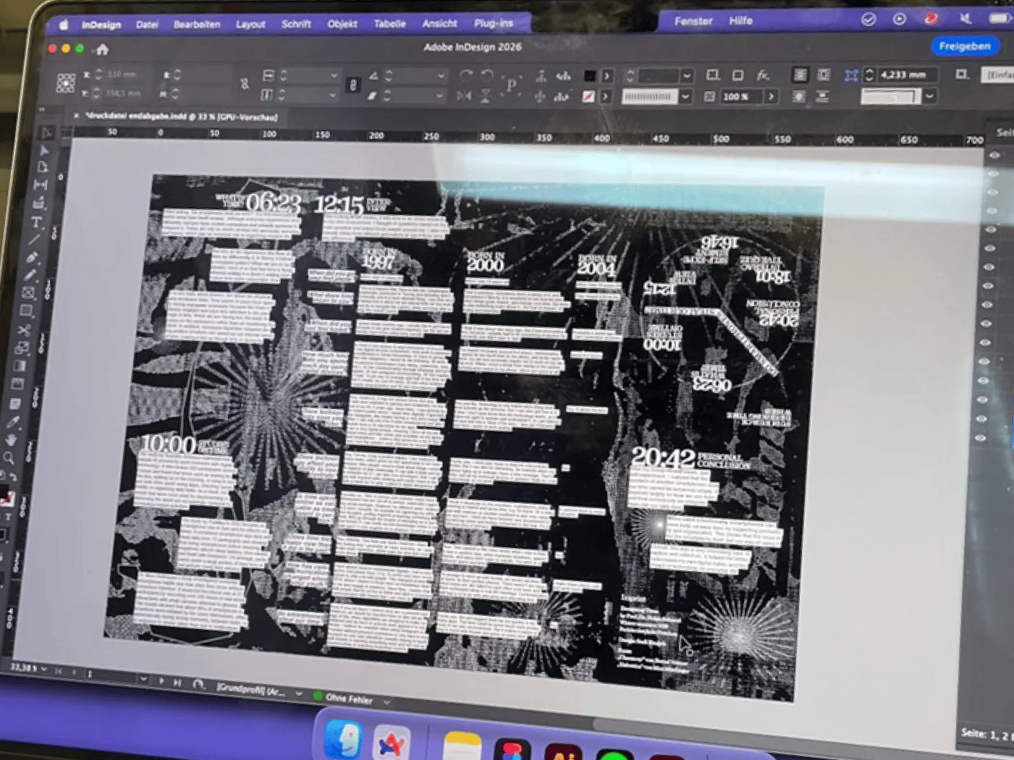Click the Rotate 90° clockwise icon

click(465, 75)
